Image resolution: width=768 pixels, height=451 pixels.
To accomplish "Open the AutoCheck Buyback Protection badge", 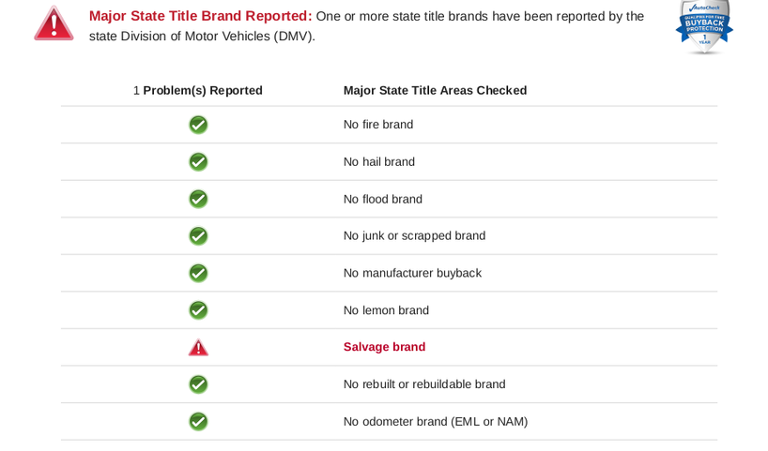I will [x=704, y=26].
